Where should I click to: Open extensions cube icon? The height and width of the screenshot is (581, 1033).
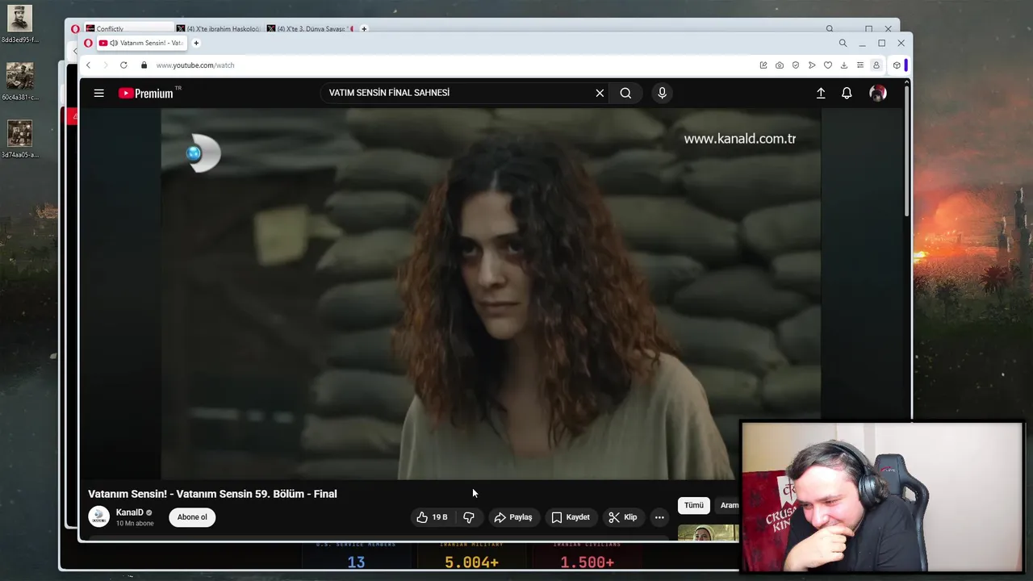coord(897,65)
